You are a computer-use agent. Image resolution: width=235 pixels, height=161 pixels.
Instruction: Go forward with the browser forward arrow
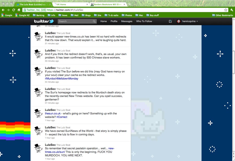pos(8,10)
